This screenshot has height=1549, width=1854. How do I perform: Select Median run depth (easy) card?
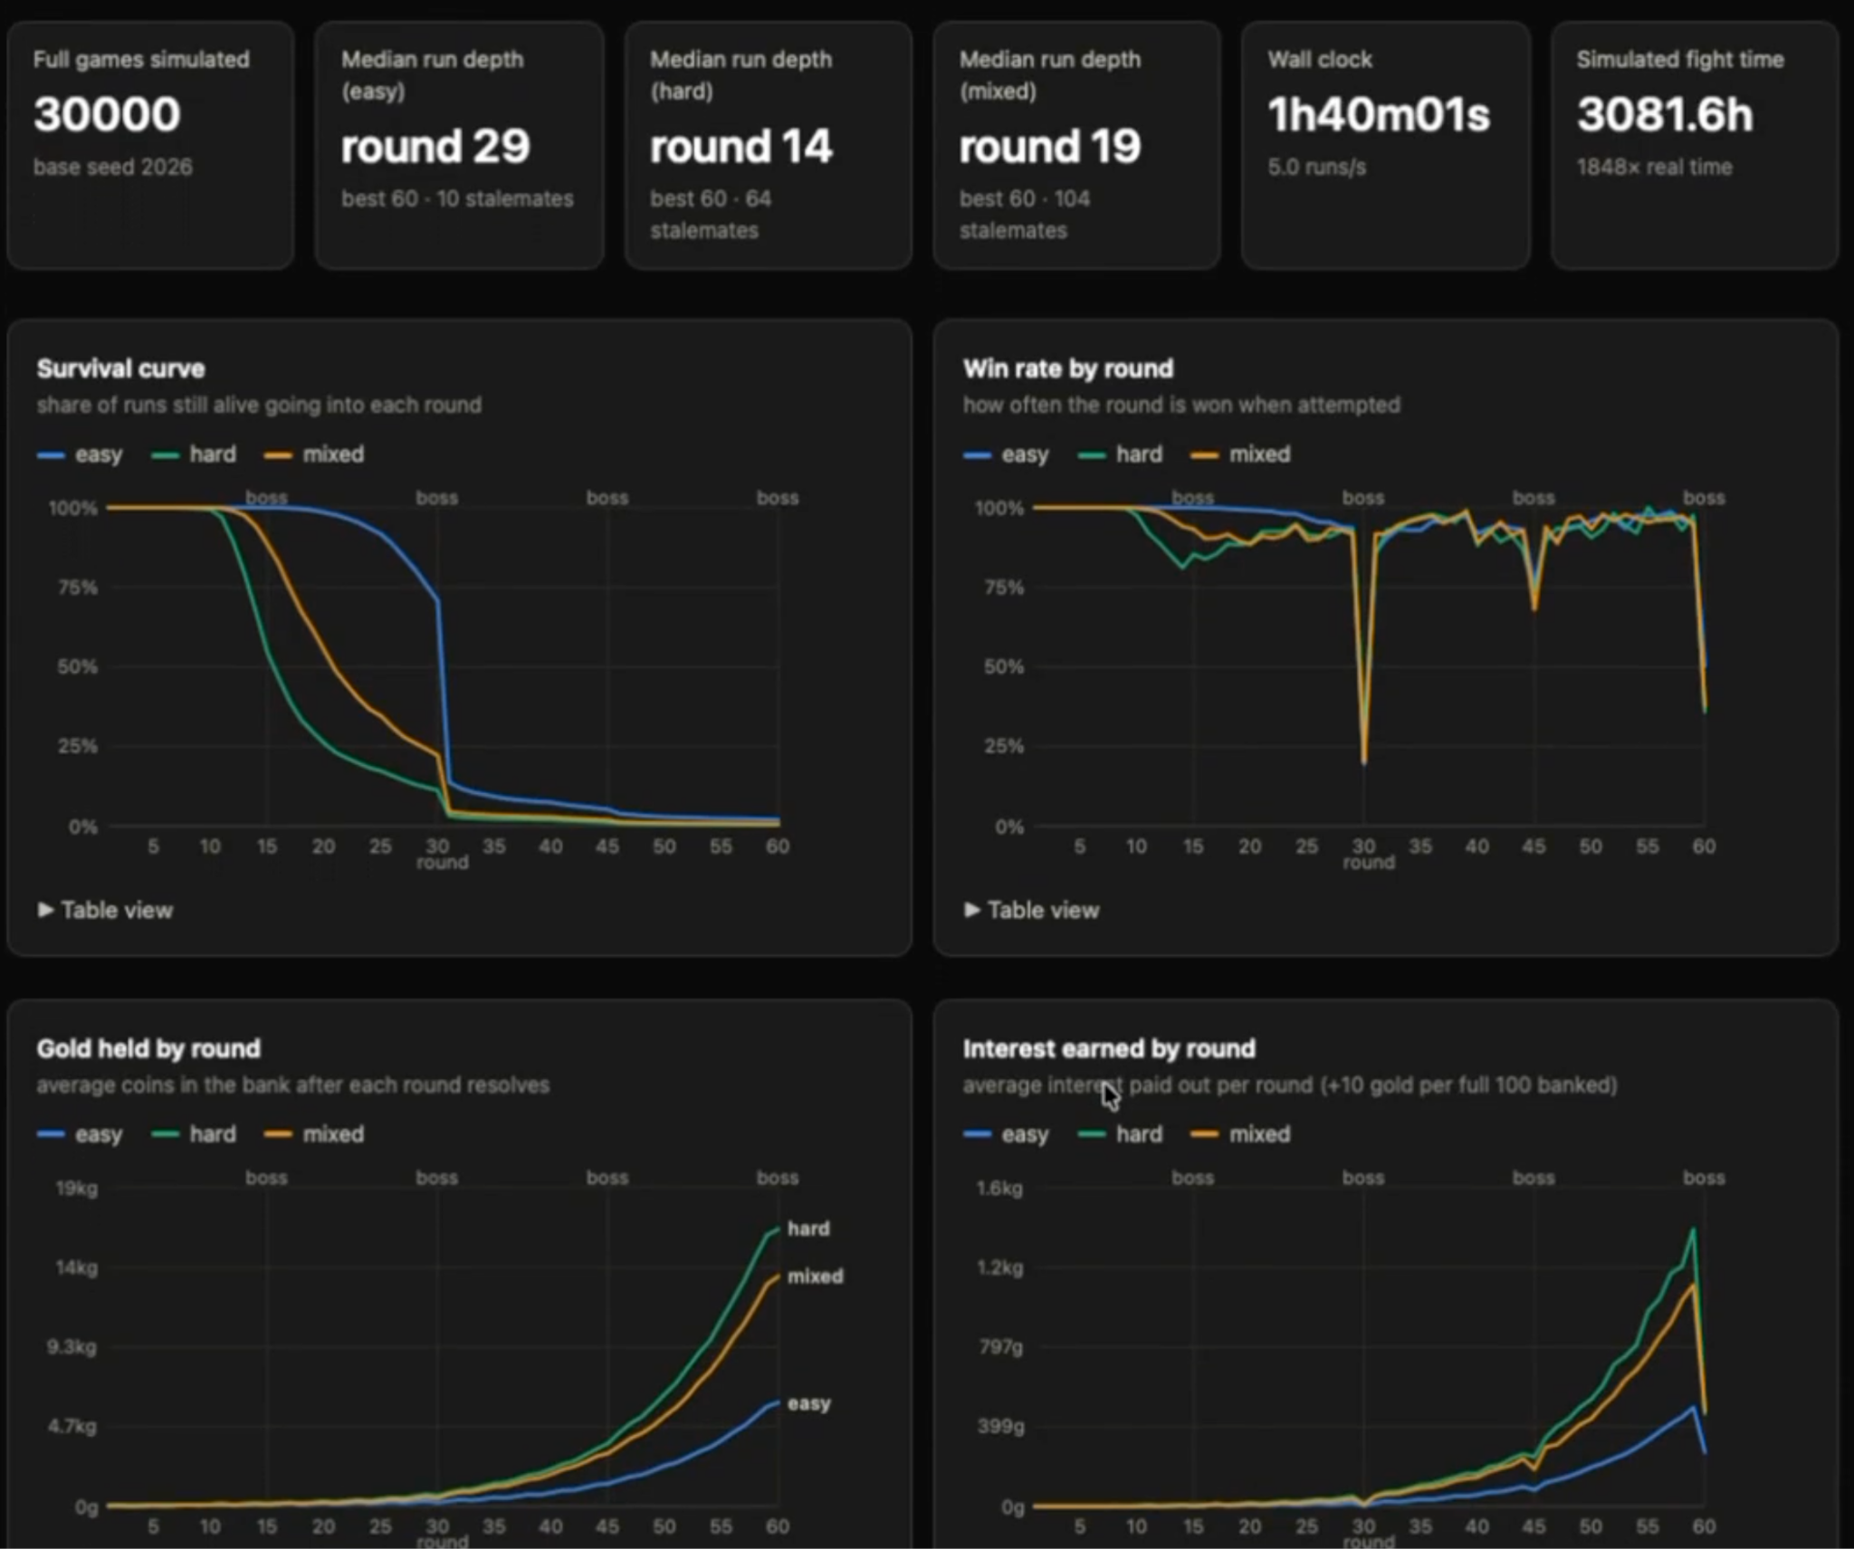460,146
